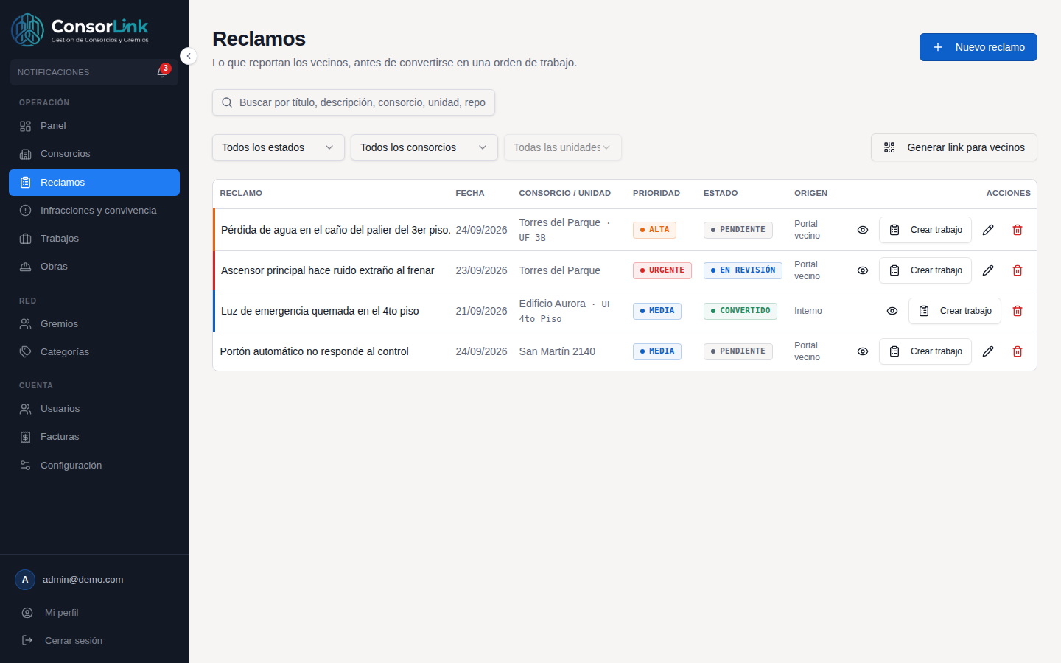
Task: Edit the Pérdida de agua reclamo
Action: click(988, 230)
